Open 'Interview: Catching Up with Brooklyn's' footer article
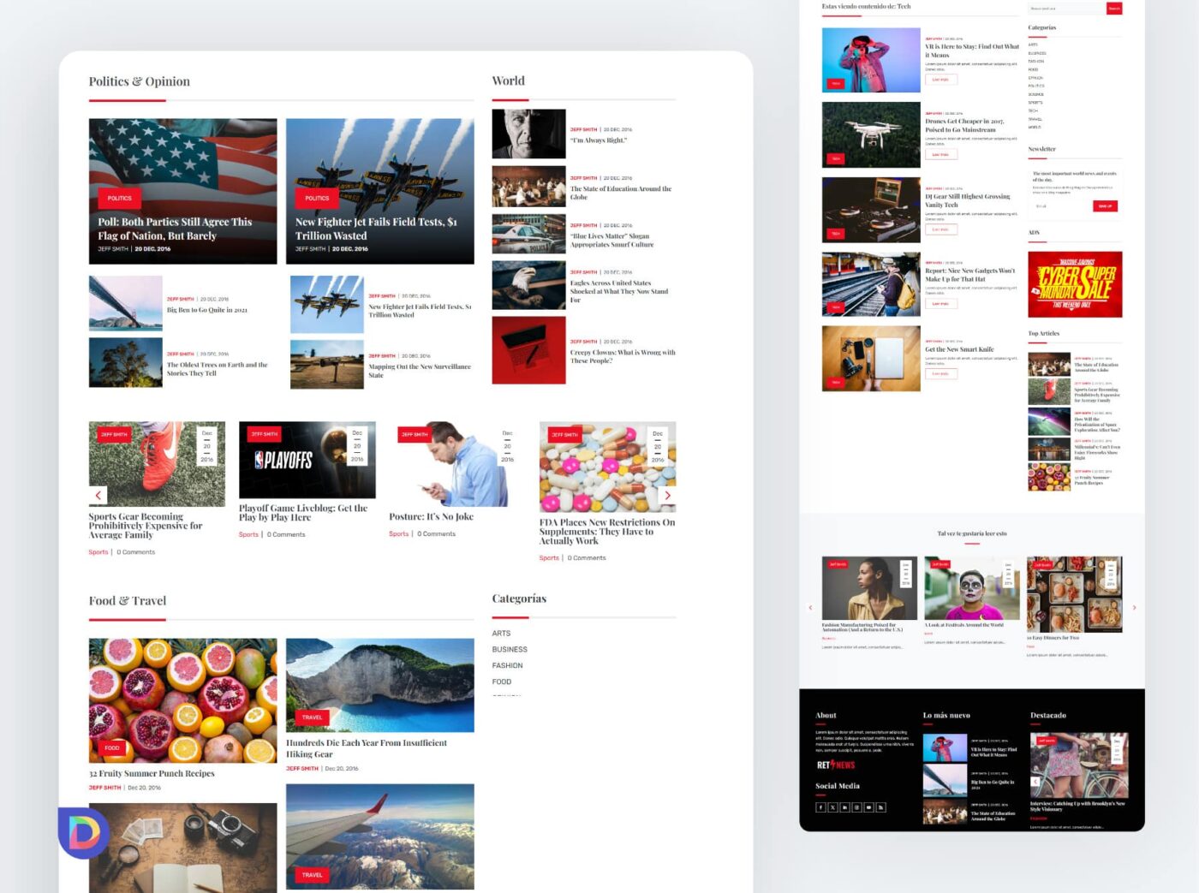Viewport: 1199px width, 893px height. coord(1077,807)
